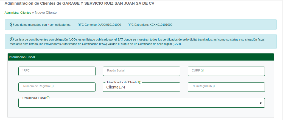This screenshot has width=283, height=120.
Task: Click the Número de Registro info icon
Action: 52,86
